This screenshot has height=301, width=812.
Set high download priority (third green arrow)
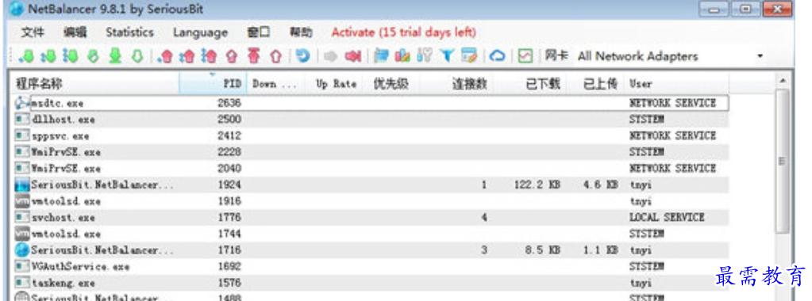(x=70, y=56)
